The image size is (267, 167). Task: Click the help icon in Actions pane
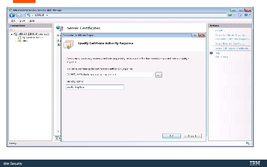pos(211,53)
